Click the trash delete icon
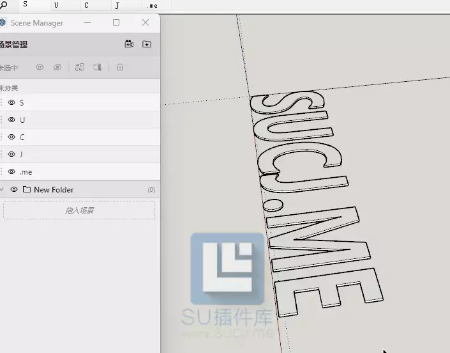450x353 pixels. pos(120,67)
